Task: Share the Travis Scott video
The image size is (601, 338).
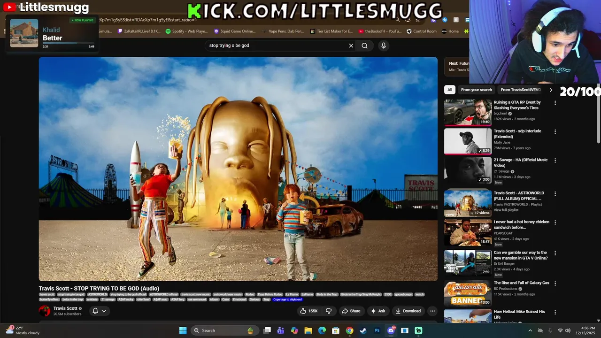Action: click(351, 311)
